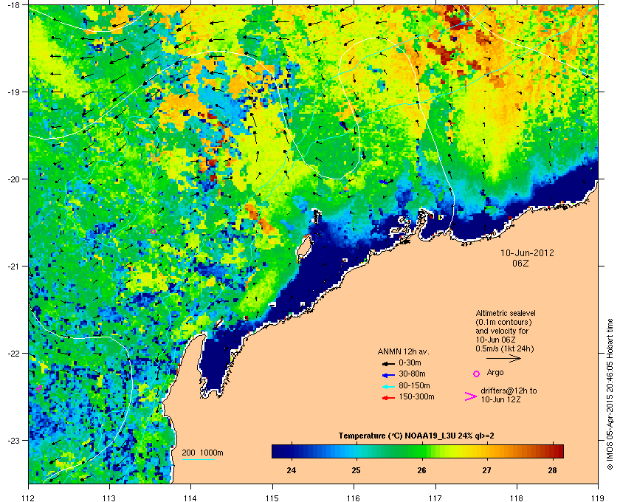This screenshot has height=502, width=620.
Task: Click the 0.5m/s (1kt 24h) text
Action: [505, 349]
